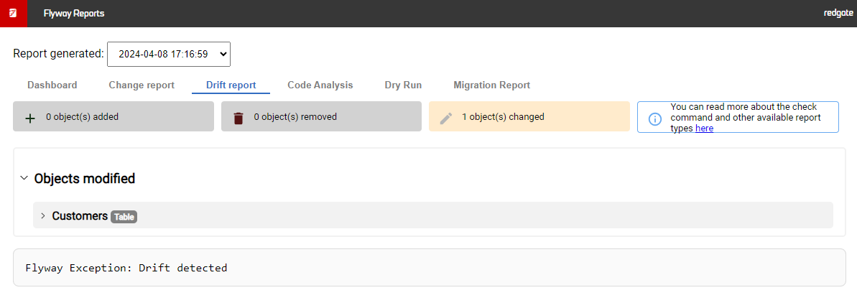The height and width of the screenshot is (303, 857).
Task: Click the blue info circle icon
Action: [x=654, y=118]
